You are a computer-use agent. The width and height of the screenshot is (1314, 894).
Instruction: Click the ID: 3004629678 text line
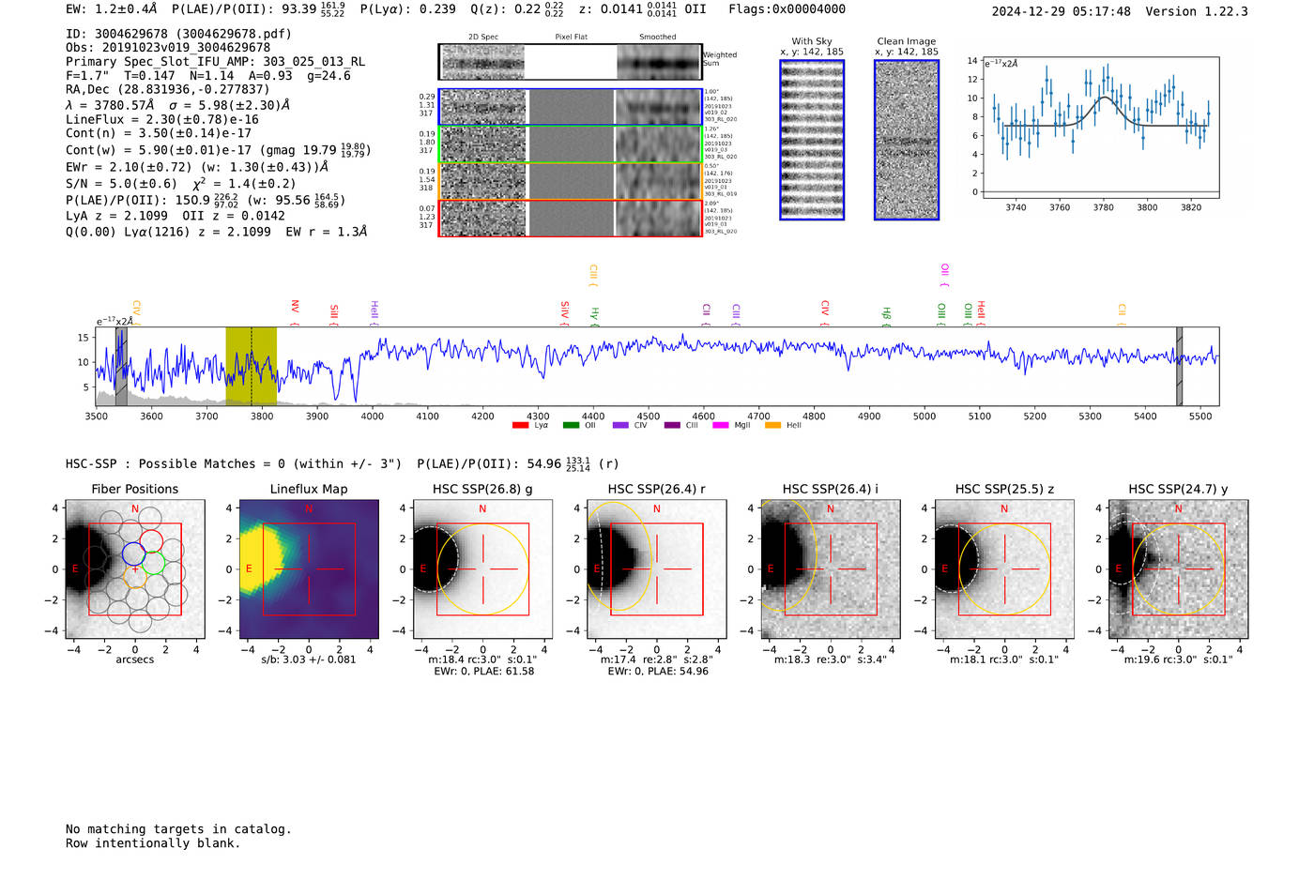178,34
